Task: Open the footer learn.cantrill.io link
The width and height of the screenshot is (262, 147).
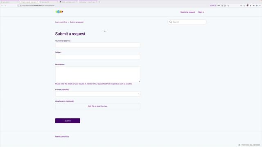Action: 62,137
